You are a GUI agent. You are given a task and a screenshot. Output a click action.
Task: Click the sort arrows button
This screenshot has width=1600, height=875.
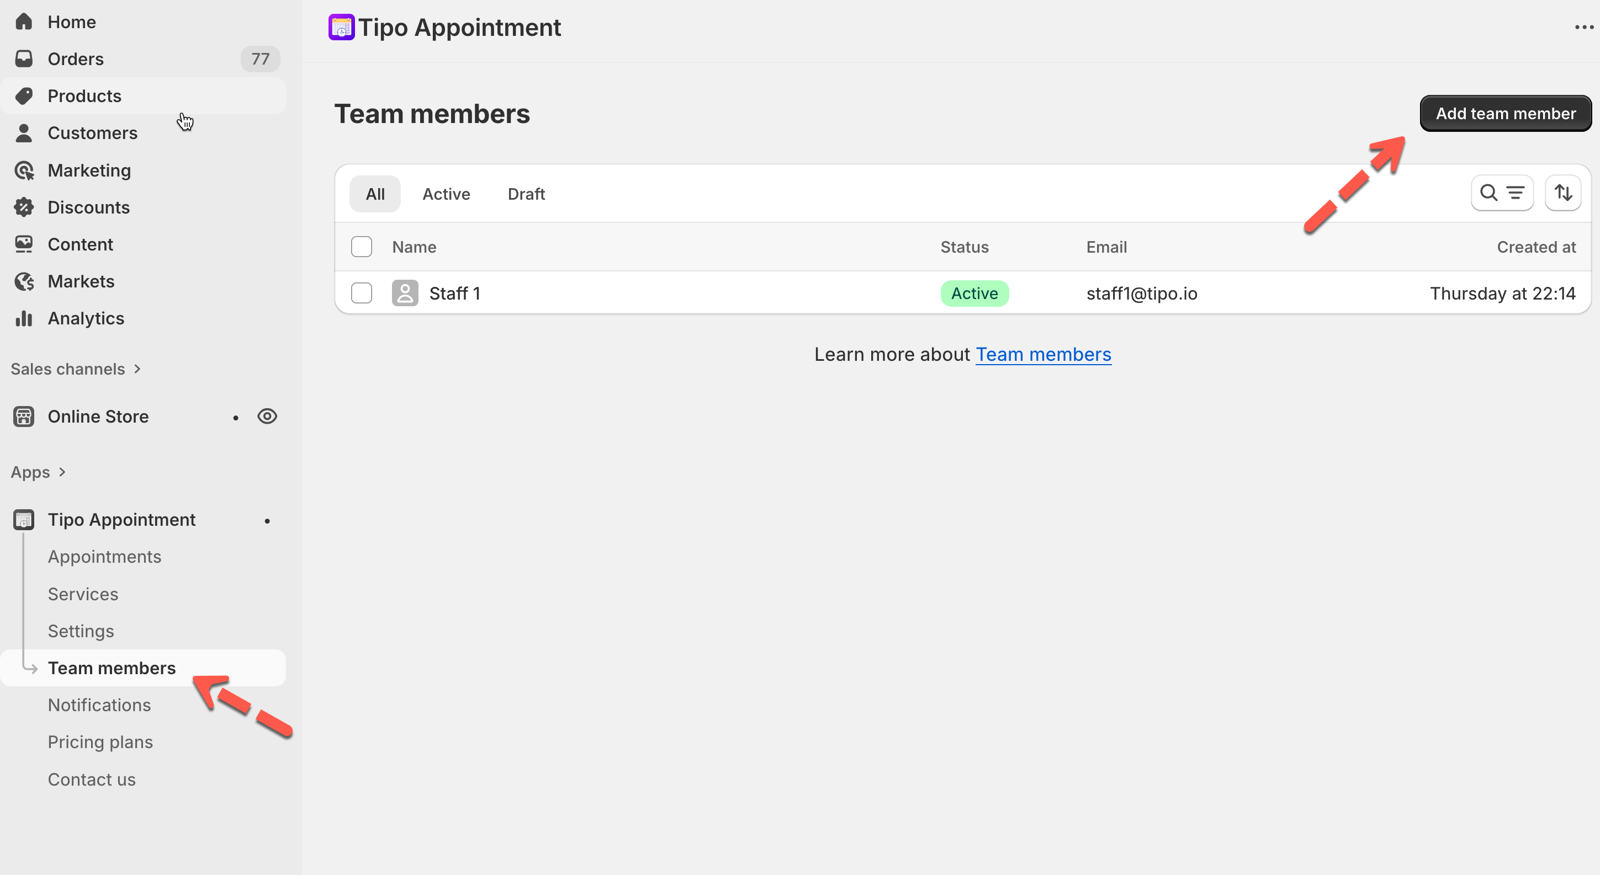(x=1562, y=194)
